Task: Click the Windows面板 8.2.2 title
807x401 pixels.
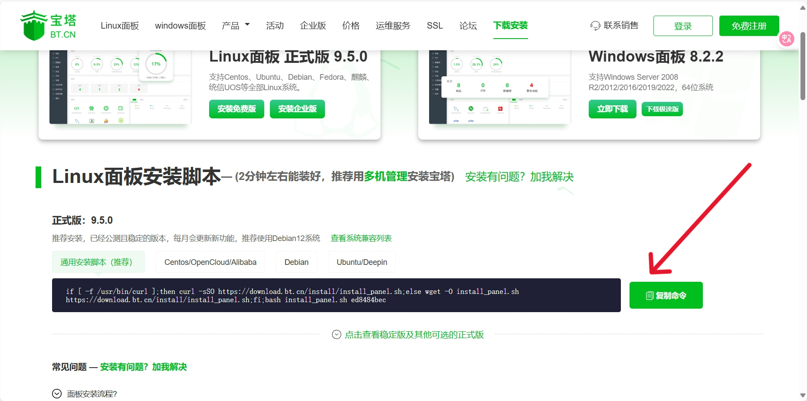Action: (656, 57)
